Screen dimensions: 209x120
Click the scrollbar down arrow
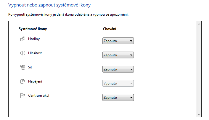[x=199, y=114]
